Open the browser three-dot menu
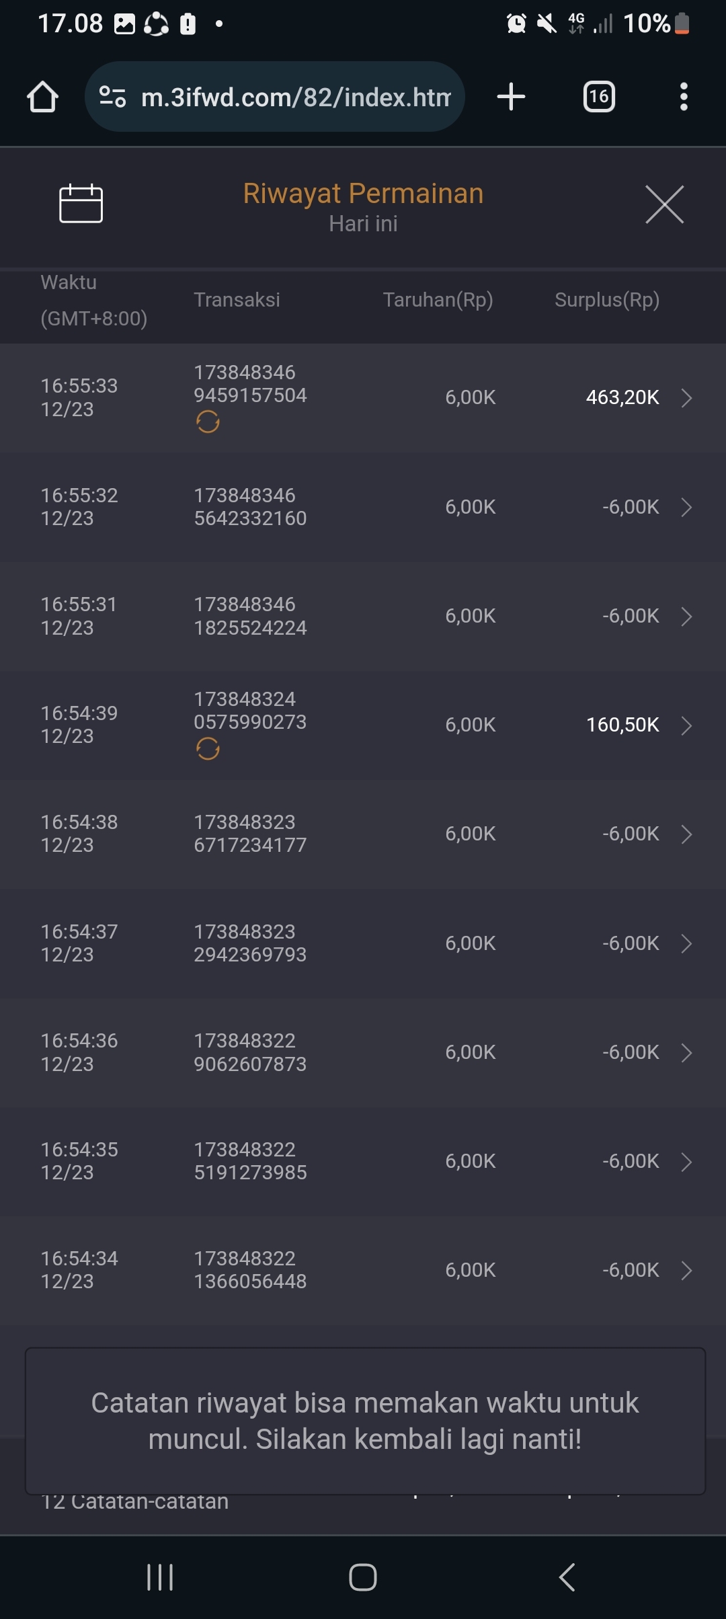The height and width of the screenshot is (1619, 726). [684, 97]
